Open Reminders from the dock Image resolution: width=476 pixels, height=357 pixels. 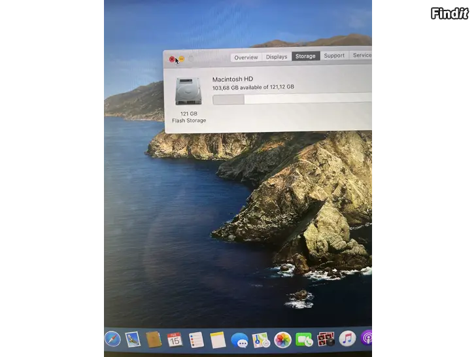[195, 339]
